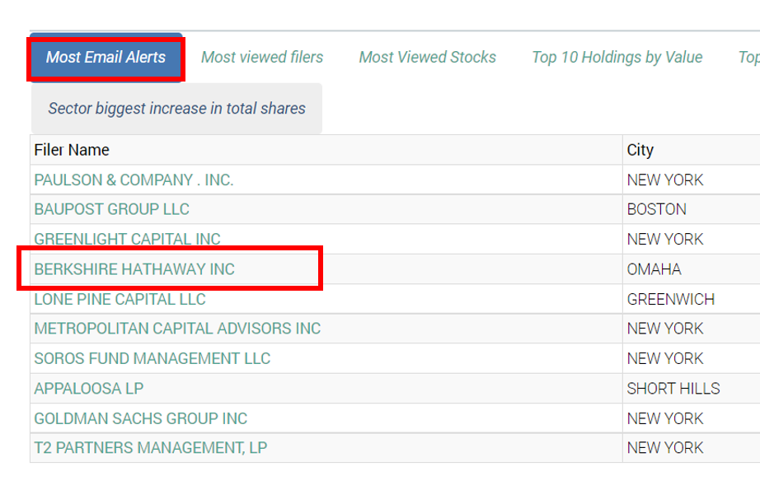
Task: Select NEW YORK cell in Metropolitan Capital row
Action: (x=692, y=329)
